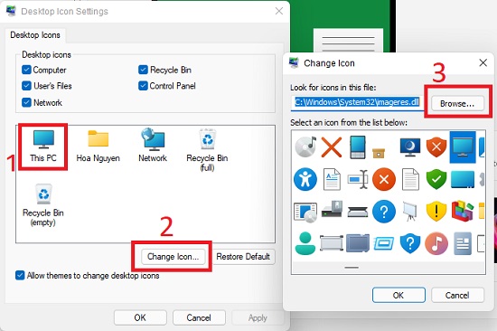Select the handheld device icon
497x331 pixels.
[358, 147]
